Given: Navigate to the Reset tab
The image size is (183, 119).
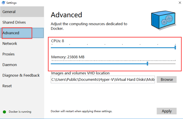Looking at the screenshot, I should (22, 86).
